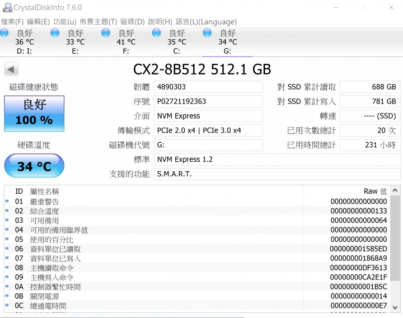Select attribute row 05 使用的百分比
Screen dimensions: 403x318
[197, 239]
